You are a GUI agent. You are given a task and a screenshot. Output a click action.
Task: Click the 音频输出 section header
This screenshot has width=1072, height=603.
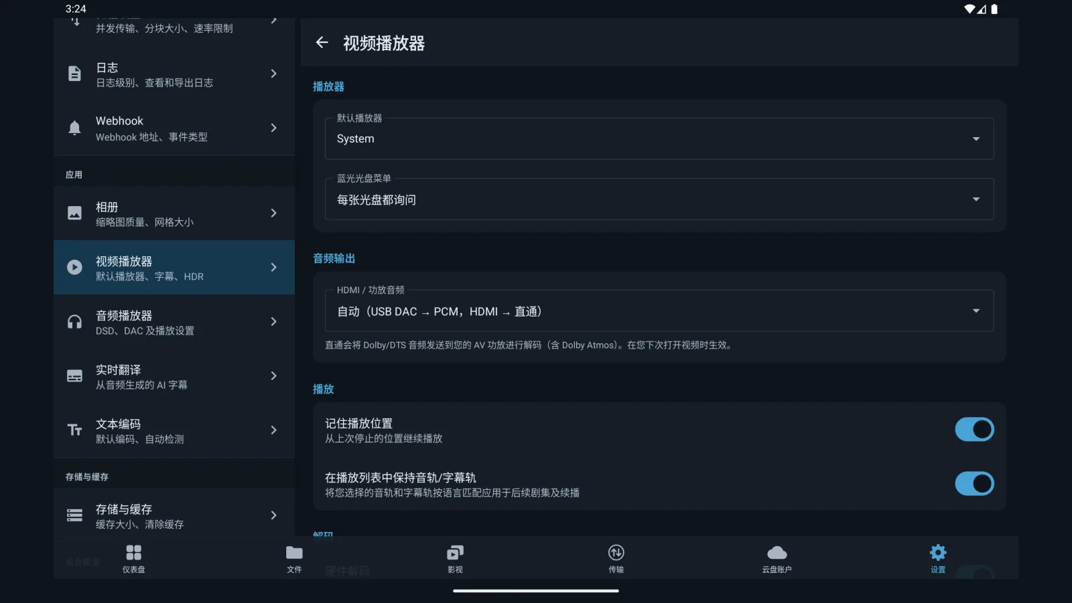tap(334, 258)
